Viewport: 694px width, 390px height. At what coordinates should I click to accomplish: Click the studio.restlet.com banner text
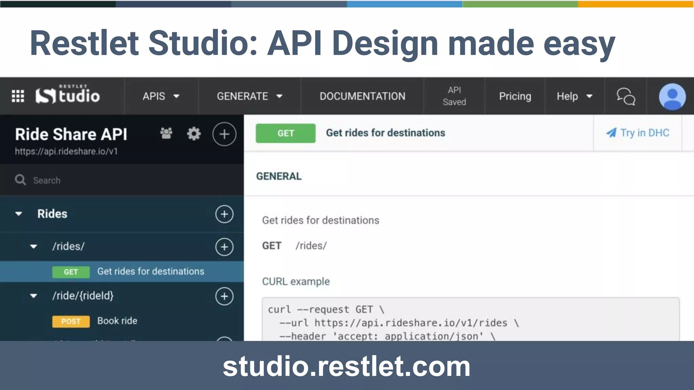coord(347,366)
